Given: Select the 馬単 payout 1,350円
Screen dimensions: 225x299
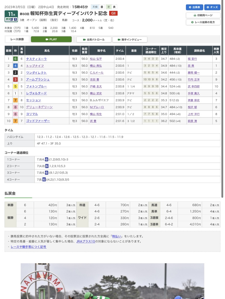Looking at the screenshot, I should (x=195, y=211).
